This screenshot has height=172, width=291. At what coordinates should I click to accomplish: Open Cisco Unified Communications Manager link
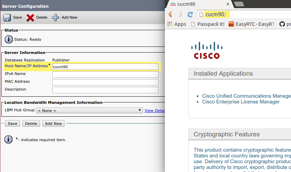click(x=247, y=96)
